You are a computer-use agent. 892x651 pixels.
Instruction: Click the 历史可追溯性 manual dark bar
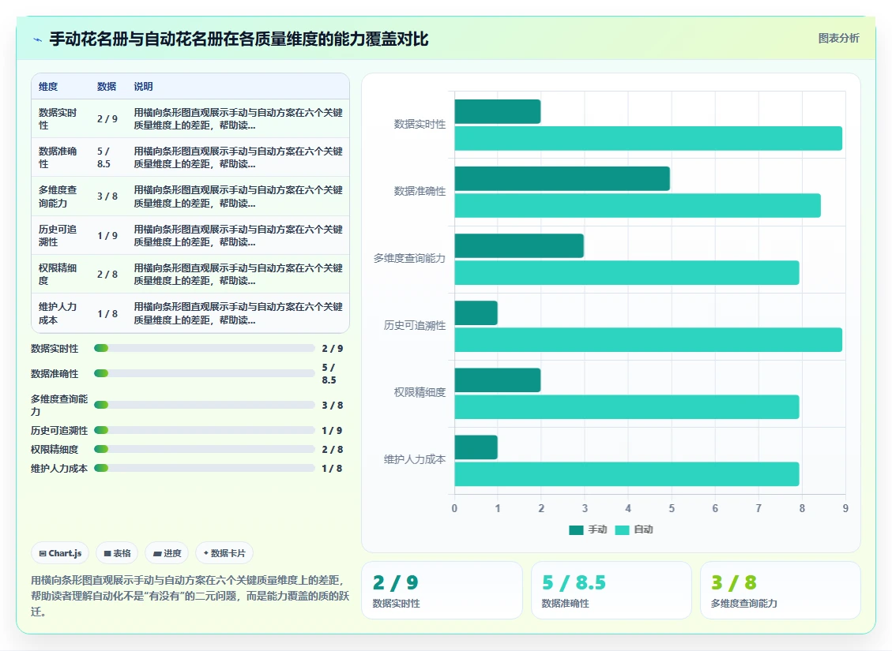[476, 313]
